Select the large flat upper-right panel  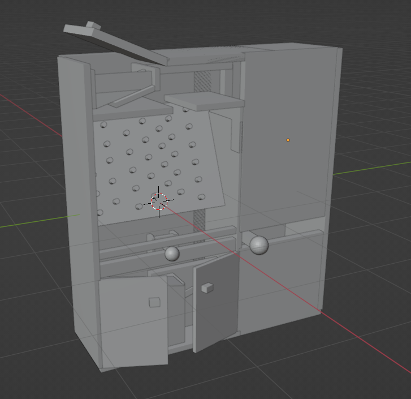[287, 136]
